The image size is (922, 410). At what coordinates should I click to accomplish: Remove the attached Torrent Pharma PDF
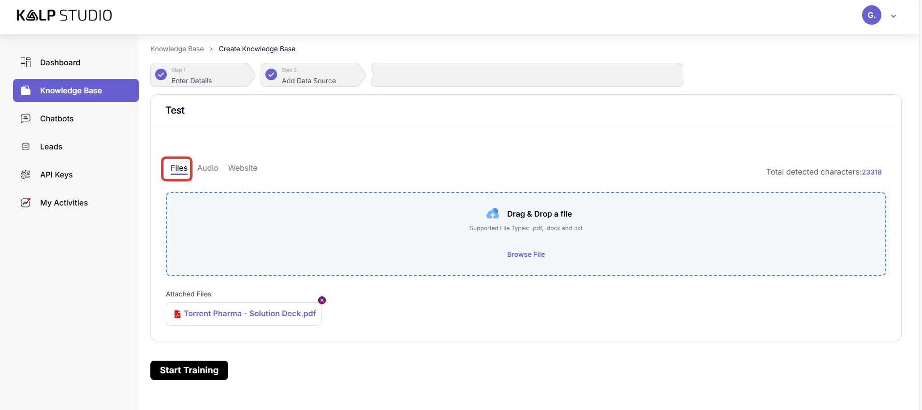(x=322, y=300)
